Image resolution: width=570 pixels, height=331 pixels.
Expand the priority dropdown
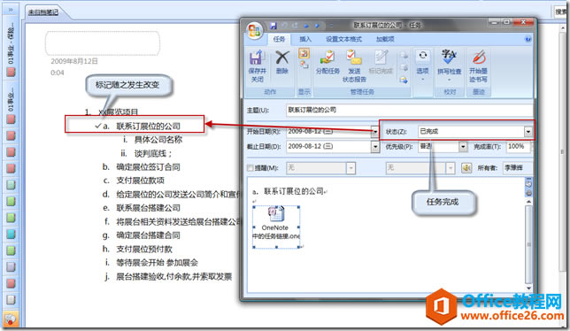[463, 147]
